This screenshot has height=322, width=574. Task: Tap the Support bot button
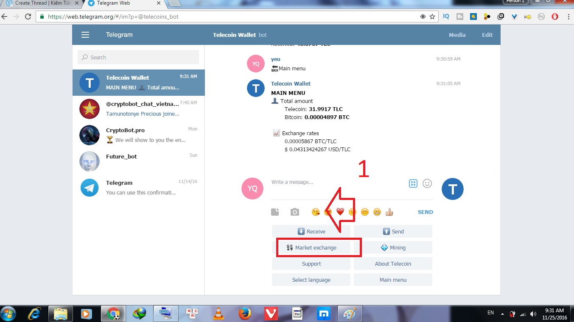pos(311,264)
